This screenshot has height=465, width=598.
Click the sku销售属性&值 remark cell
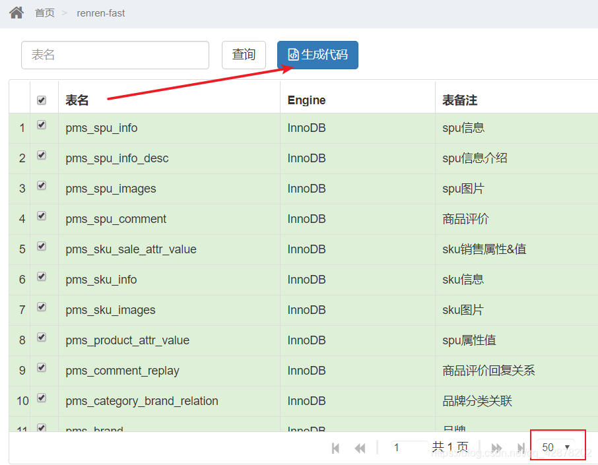pos(516,249)
